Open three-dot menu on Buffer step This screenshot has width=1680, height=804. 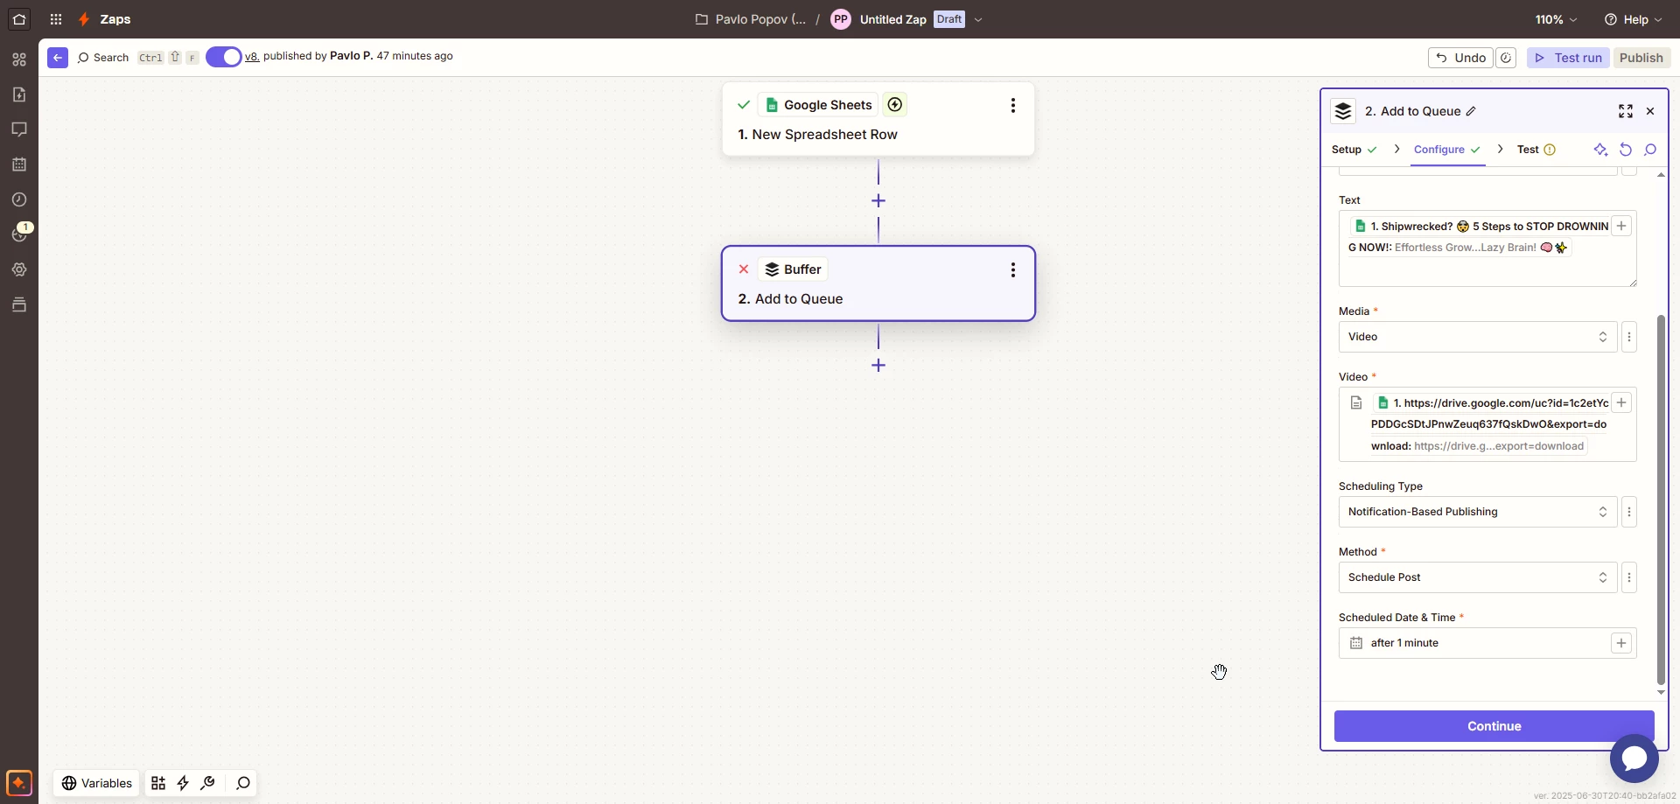click(x=1013, y=269)
